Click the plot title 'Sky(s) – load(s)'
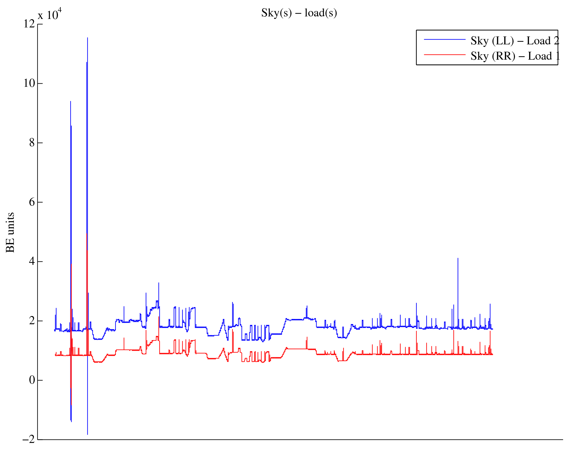Screen dimensions: 571x450 299,13
